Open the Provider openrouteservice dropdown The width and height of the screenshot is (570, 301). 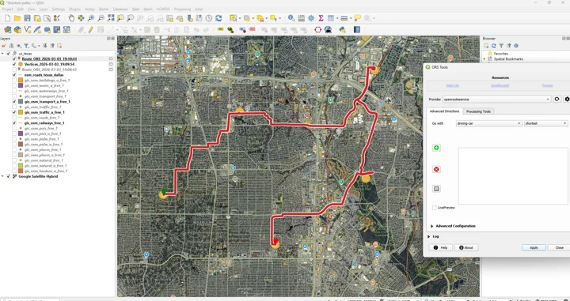[x=496, y=99]
